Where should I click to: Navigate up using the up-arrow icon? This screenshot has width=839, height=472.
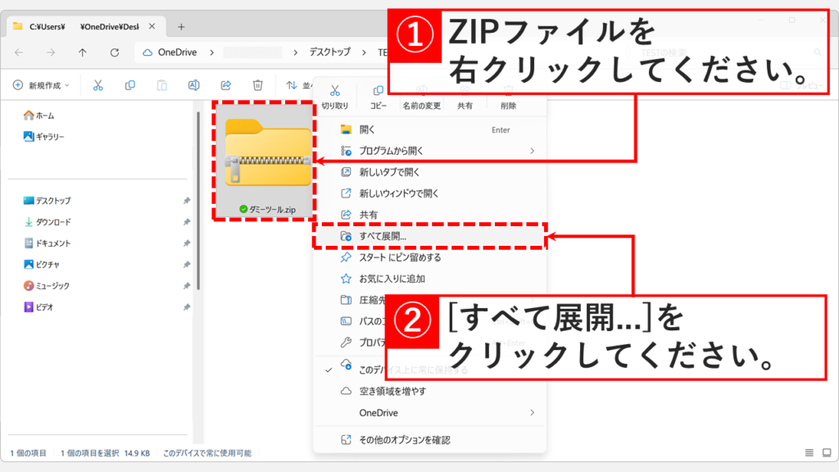[83, 53]
